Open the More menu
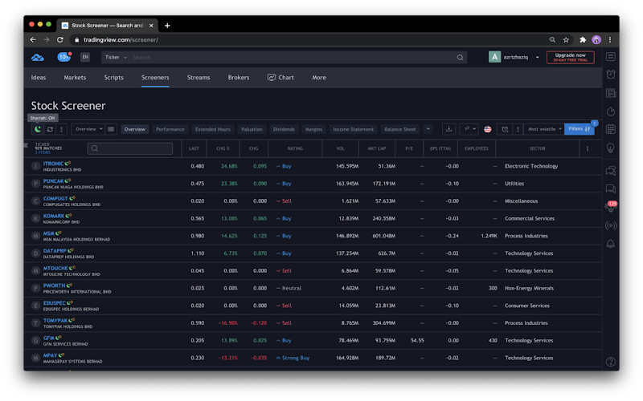Image resolution: width=643 pixels, height=401 pixels. [x=319, y=77]
